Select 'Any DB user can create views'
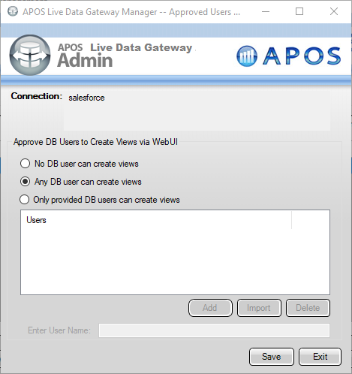352x374 pixels. [25, 182]
